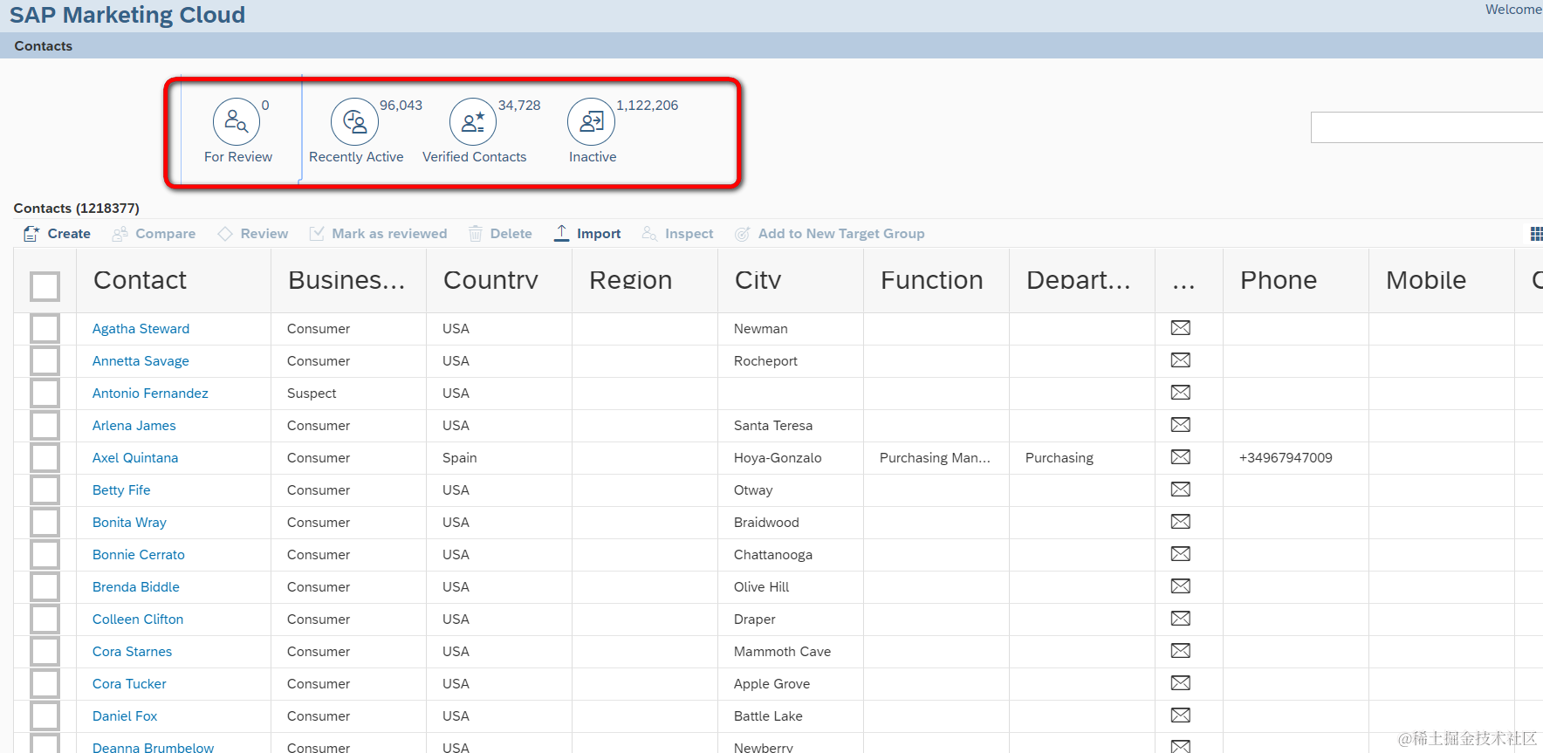
Task: Click the email icon in Annetta Savage row
Action: (x=1181, y=360)
